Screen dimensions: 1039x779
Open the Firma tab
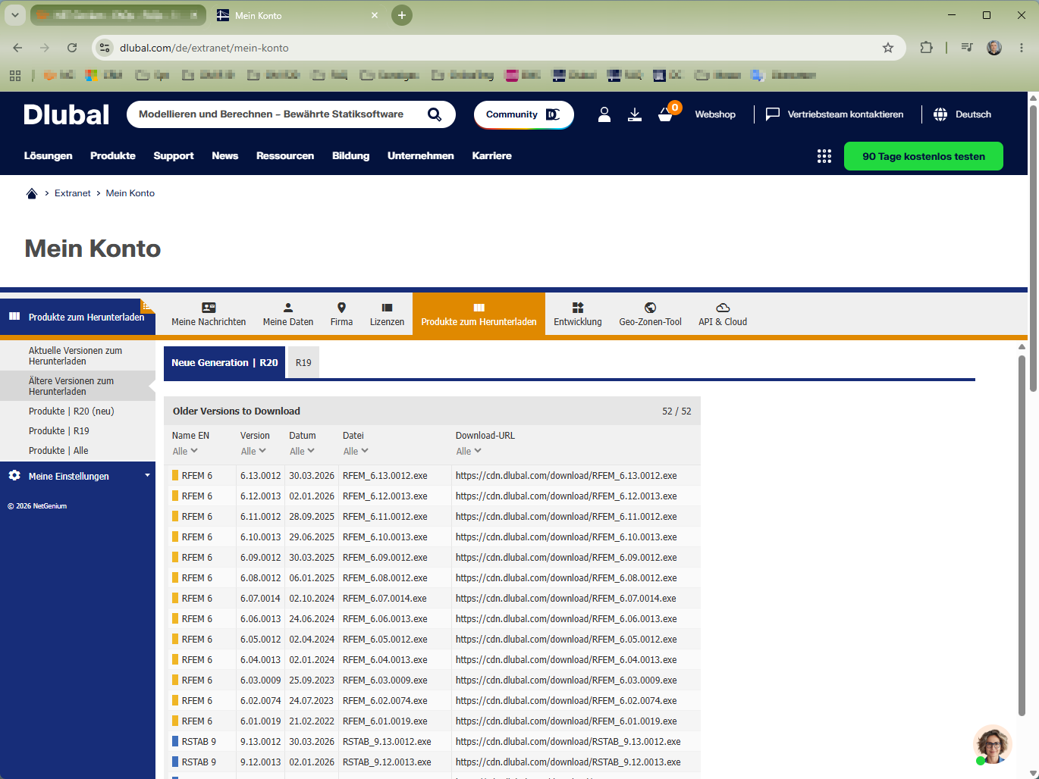pyautogui.click(x=341, y=314)
